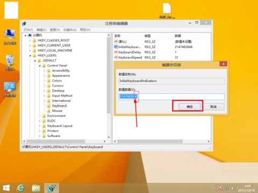Select the HKEY_LOCAL_MACHINE folder icon
The height and width of the screenshot is (193, 258).
(34, 50)
